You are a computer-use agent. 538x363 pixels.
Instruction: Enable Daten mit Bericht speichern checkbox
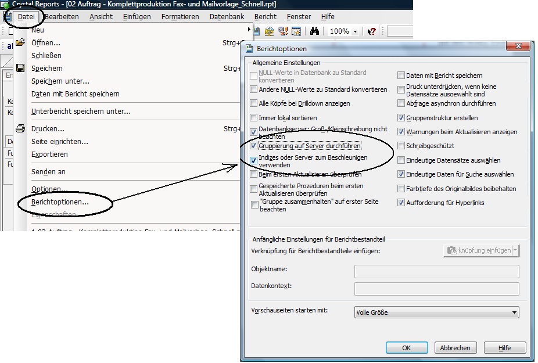(x=401, y=75)
